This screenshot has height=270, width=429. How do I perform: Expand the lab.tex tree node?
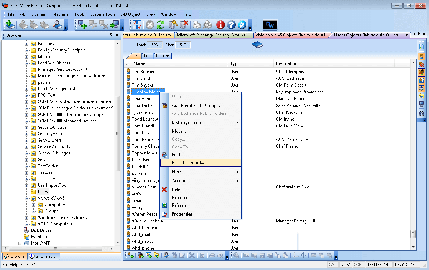[27, 57]
